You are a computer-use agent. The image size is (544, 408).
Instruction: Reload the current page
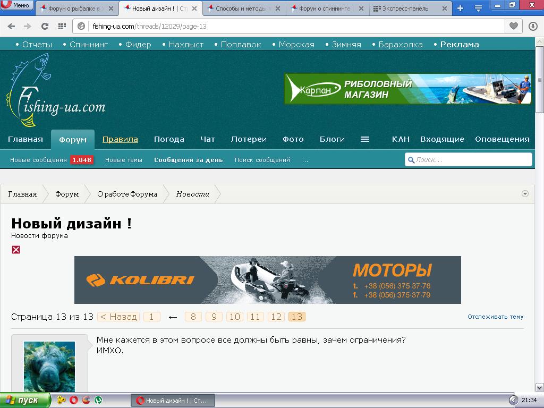coord(45,26)
